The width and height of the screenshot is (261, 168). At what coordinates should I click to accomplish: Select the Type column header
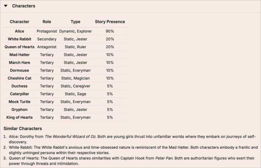pyautogui.click(x=75, y=22)
